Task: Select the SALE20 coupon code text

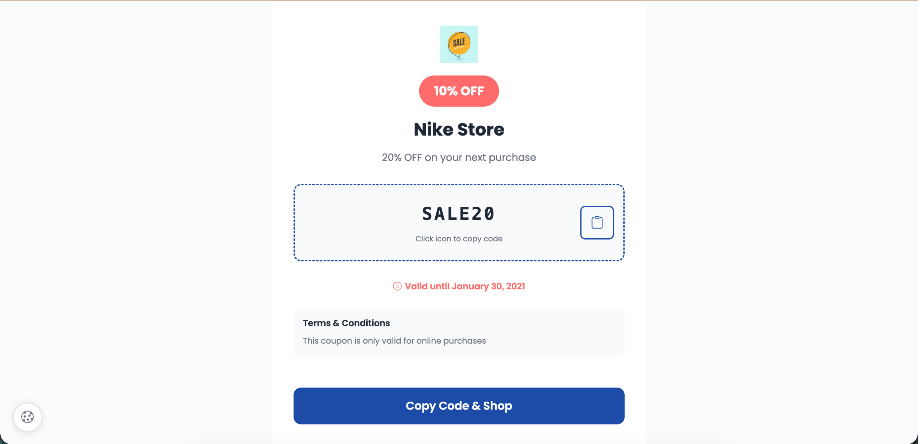Action: point(459,213)
